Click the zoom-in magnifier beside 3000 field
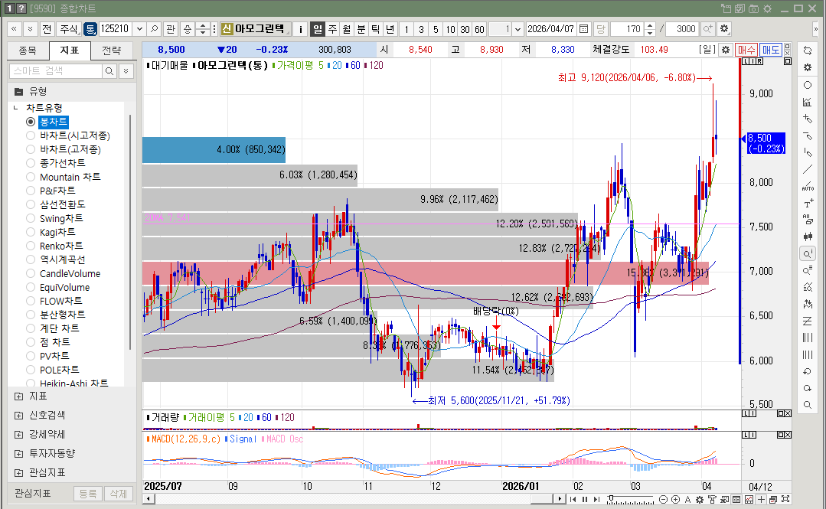The image size is (826, 509). point(707,29)
